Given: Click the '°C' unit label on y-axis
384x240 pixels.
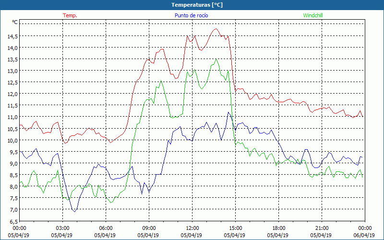Looking at the screenshot, I should tap(15, 22).
